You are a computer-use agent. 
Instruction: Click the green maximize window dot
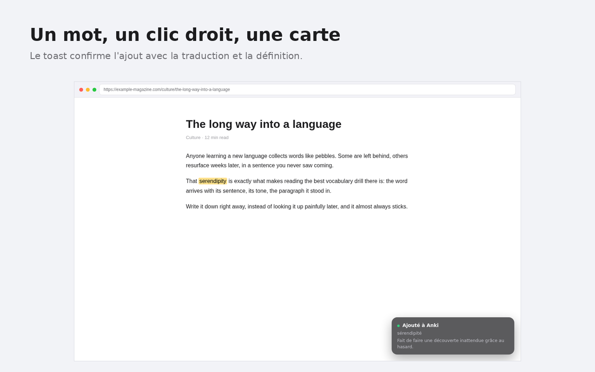pos(94,90)
